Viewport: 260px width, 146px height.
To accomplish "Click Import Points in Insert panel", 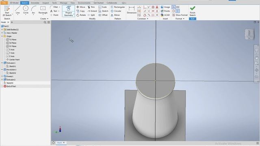I will (x=165, y=11).
